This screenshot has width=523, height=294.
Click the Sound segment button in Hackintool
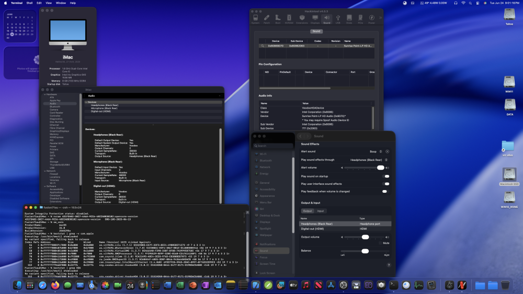(316, 31)
